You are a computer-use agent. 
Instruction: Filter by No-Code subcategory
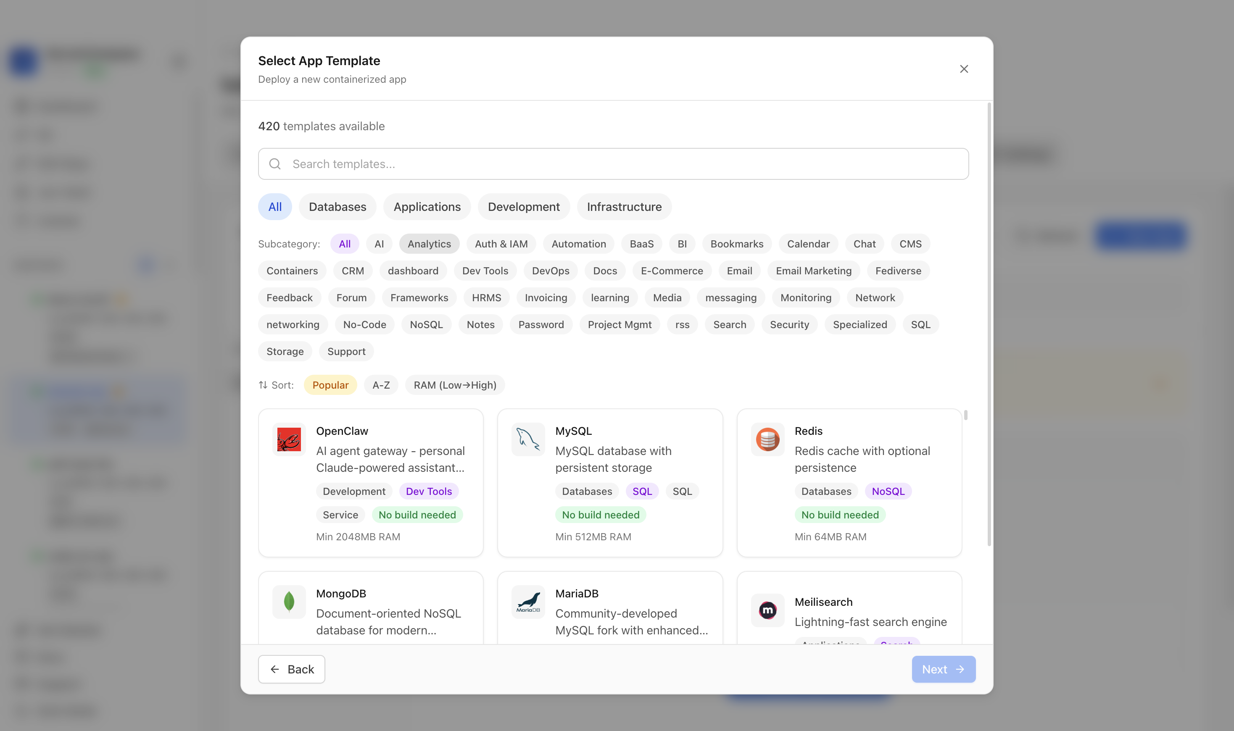[365, 324]
